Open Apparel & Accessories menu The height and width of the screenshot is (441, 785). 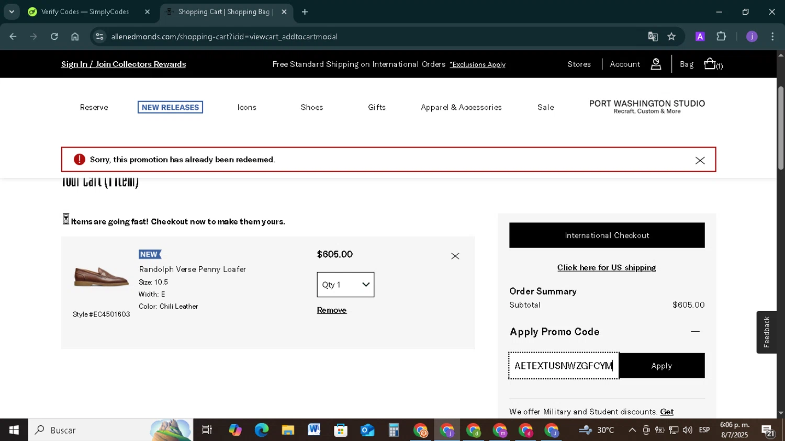[461, 107]
